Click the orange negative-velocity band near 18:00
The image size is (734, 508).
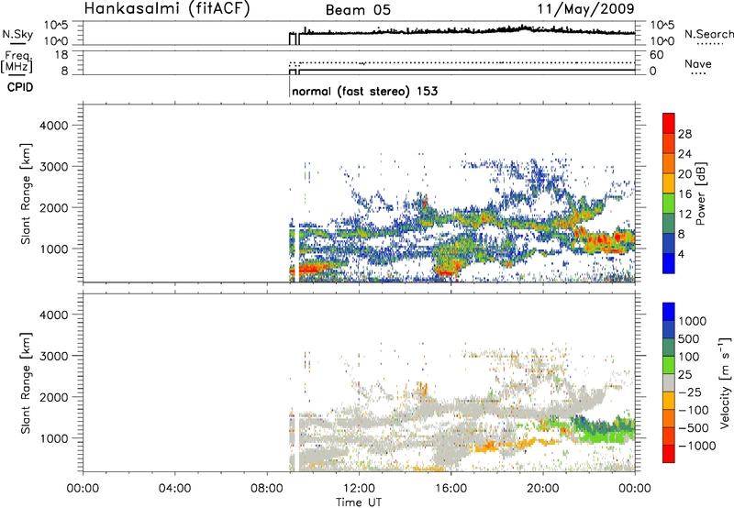(487, 447)
